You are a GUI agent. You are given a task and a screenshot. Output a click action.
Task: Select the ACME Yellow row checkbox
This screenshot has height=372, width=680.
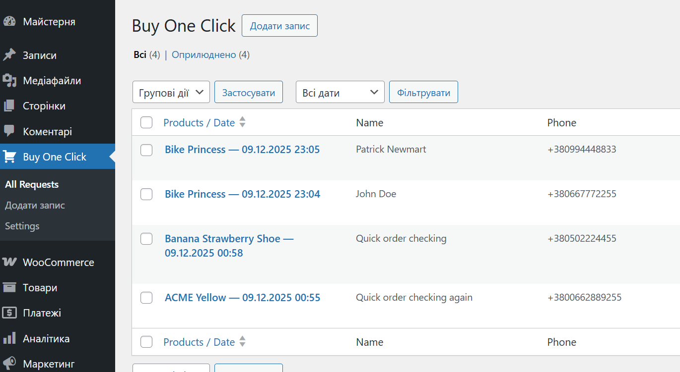pyautogui.click(x=146, y=298)
